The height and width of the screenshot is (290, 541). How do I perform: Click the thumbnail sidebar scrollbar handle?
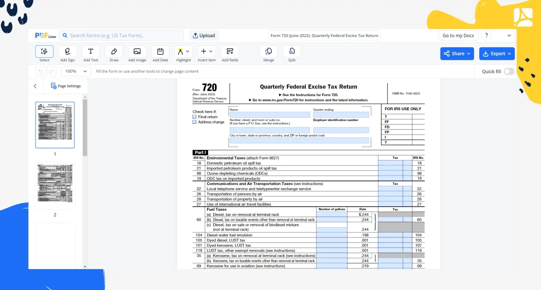coord(85,127)
